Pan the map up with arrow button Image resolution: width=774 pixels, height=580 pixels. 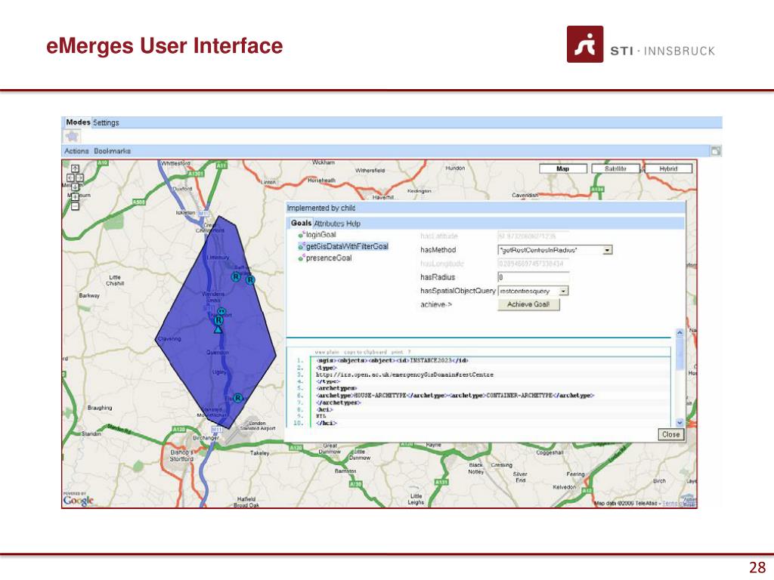[x=75, y=168]
